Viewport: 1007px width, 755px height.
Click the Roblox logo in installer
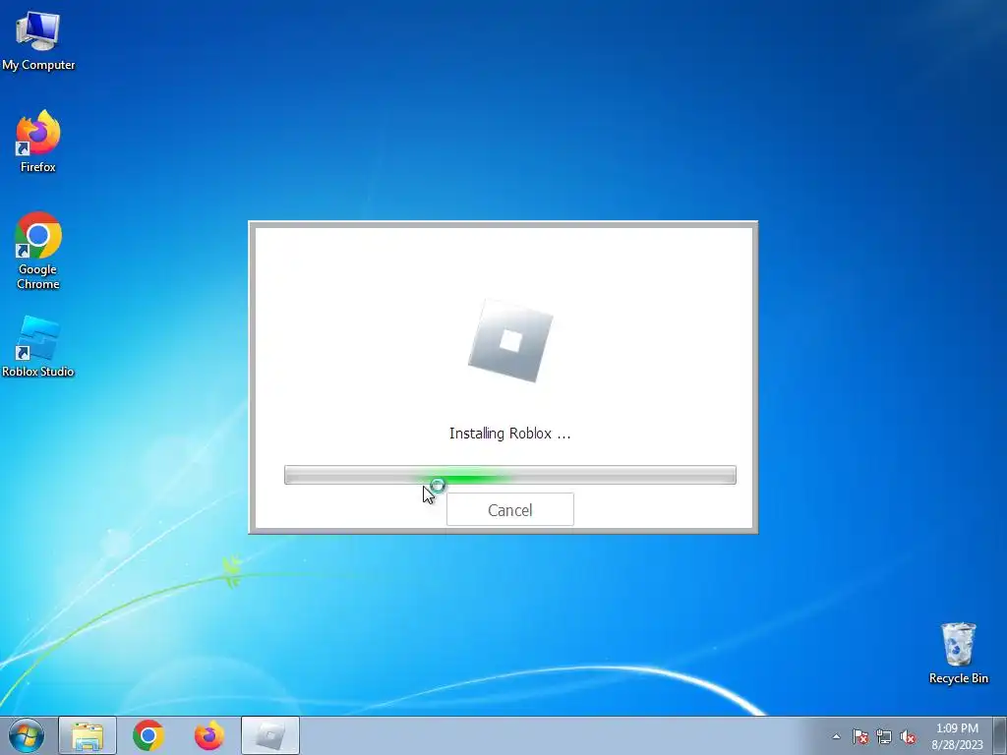click(510, 341)
